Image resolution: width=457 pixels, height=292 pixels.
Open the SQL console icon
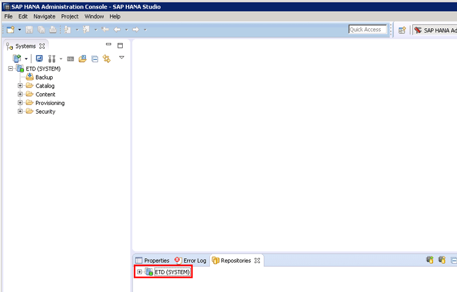(x=71, y=59)
